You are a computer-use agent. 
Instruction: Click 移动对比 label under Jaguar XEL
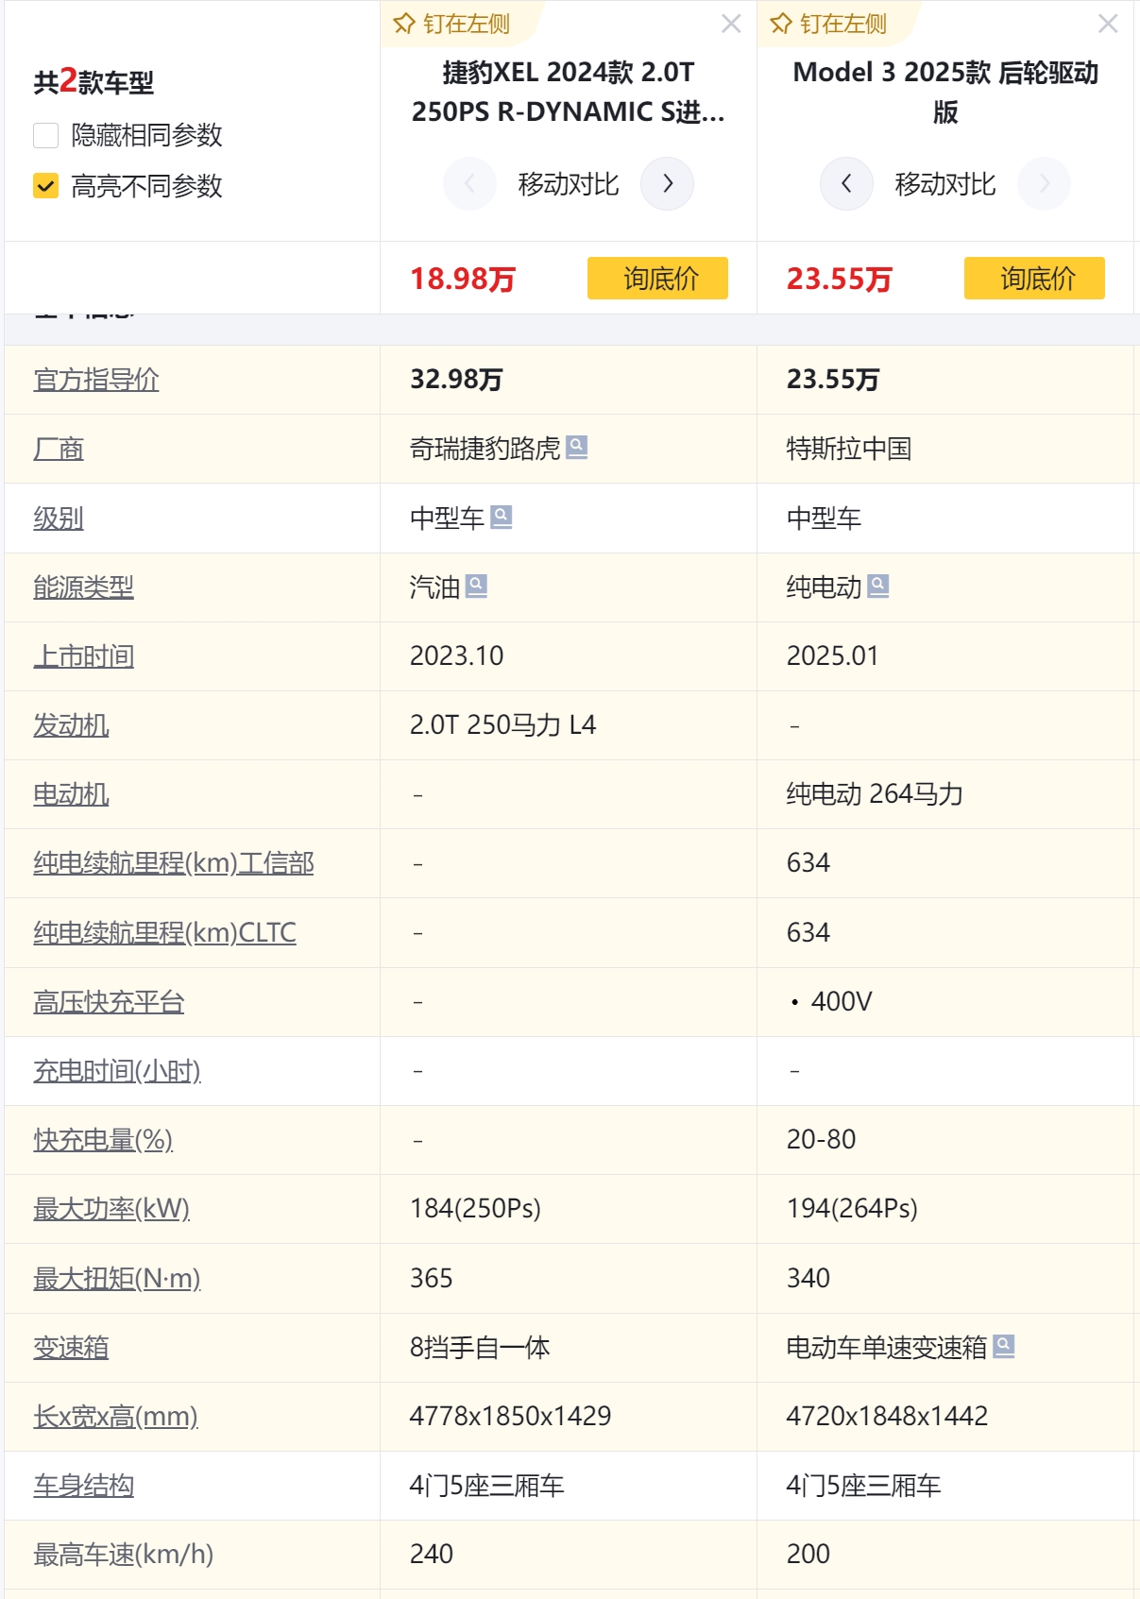tap(569, 184)
